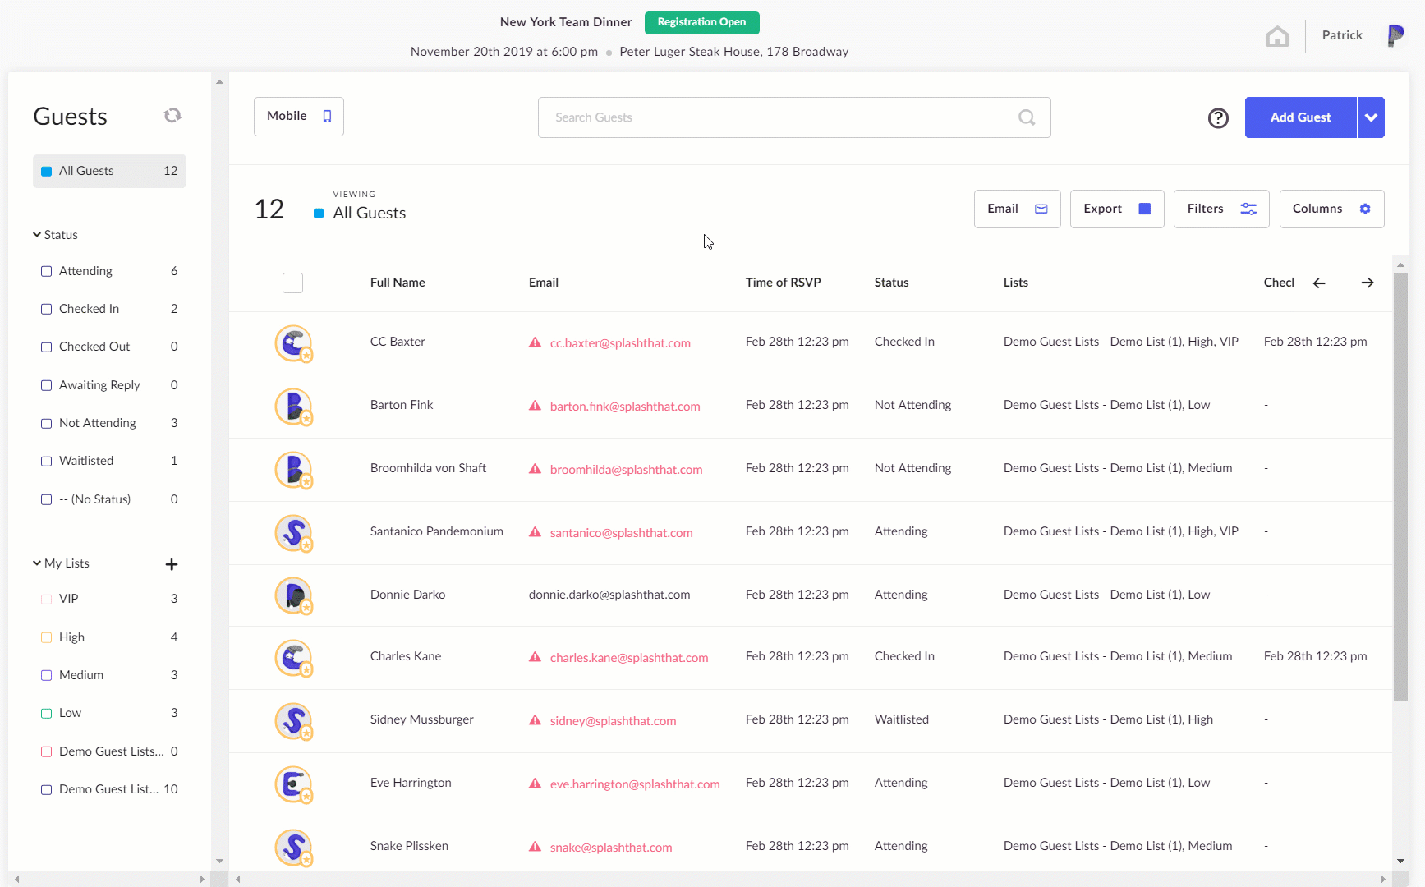Click warning icon beside charles.kane email
This screenshot has width=1425, height=887.
point(535,657)
